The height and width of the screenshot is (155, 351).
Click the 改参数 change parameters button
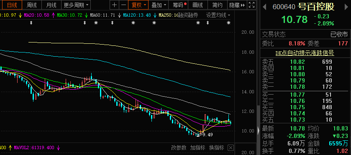(179, 147)
